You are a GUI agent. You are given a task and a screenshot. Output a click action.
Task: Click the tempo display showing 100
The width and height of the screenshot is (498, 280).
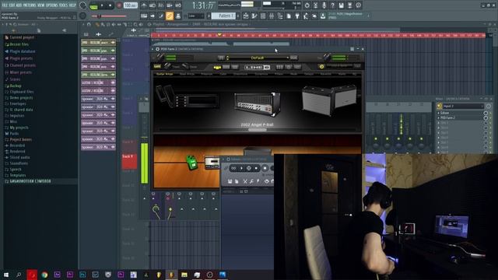pos(131,5)
